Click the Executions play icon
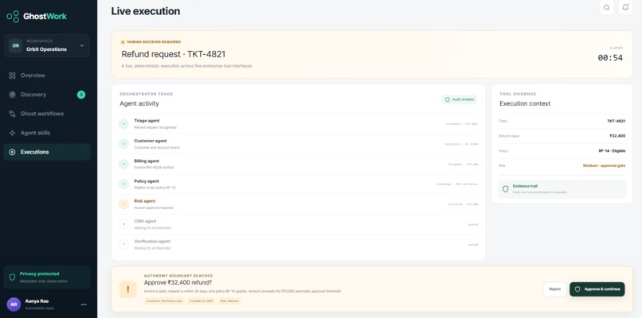The width and height of the screenshot is (642, 318). 12,152
